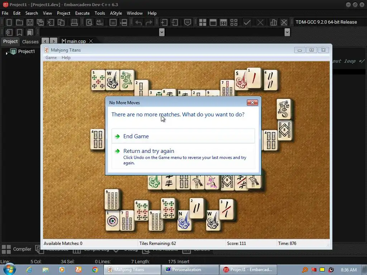Open the Windows Start orb
The height and width of the screenshot is (275, 367).
pyautogui.click(x=9, y=269)
